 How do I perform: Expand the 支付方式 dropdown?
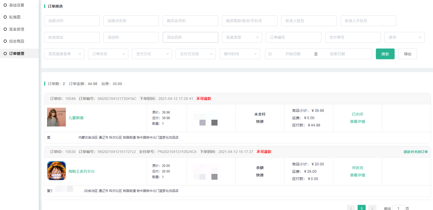[152, 54]
